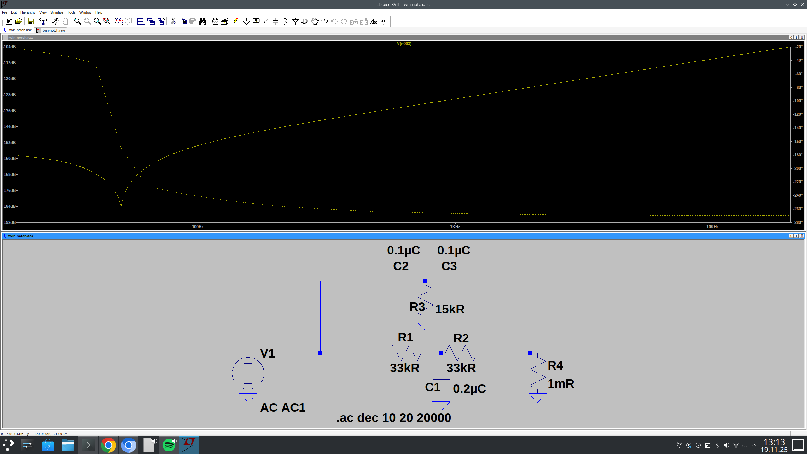Click the Run simulation icon

[x=55, y=21]
